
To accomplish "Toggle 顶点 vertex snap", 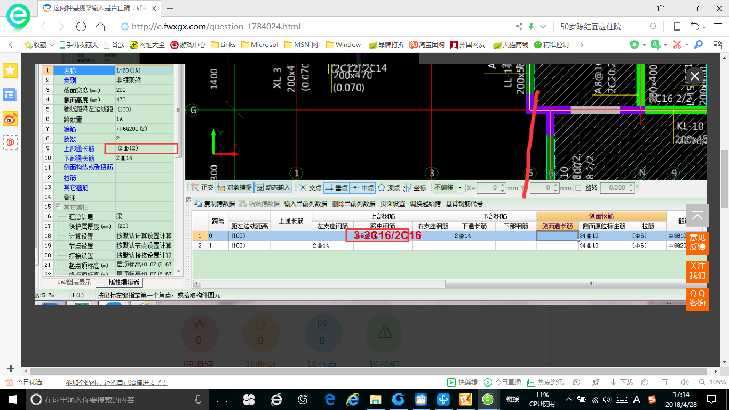I will [x=389, y=187].
